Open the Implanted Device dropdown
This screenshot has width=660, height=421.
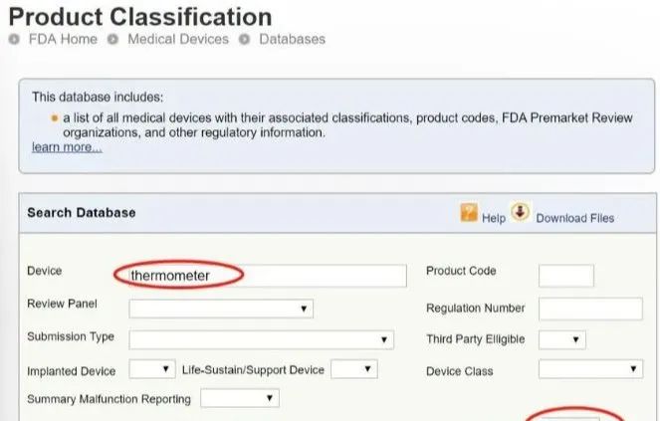click(x=152, y=369)
